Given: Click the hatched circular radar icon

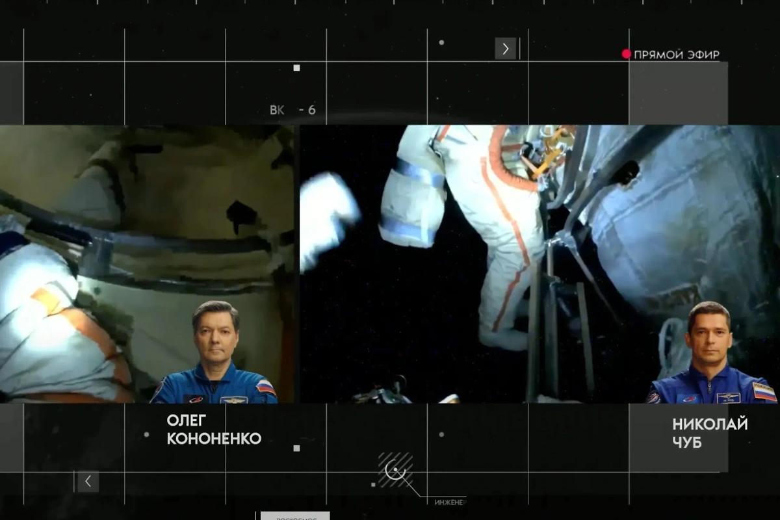Looking at the screenshot, I should point(395,469).
